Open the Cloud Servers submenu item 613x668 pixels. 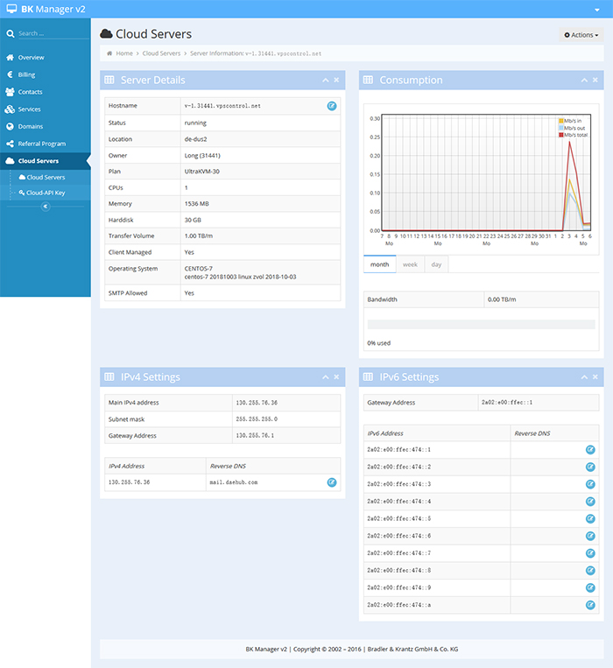46,177
